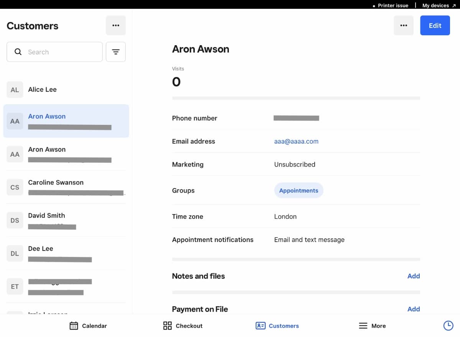This screenshot has width=460, height=337.
Task: Open the Appointments group chip
Action: [299, 190]
